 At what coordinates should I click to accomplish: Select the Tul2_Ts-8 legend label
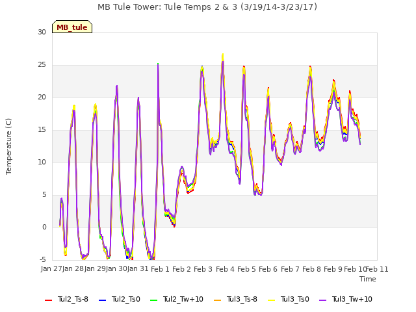(x=73, y=299)
